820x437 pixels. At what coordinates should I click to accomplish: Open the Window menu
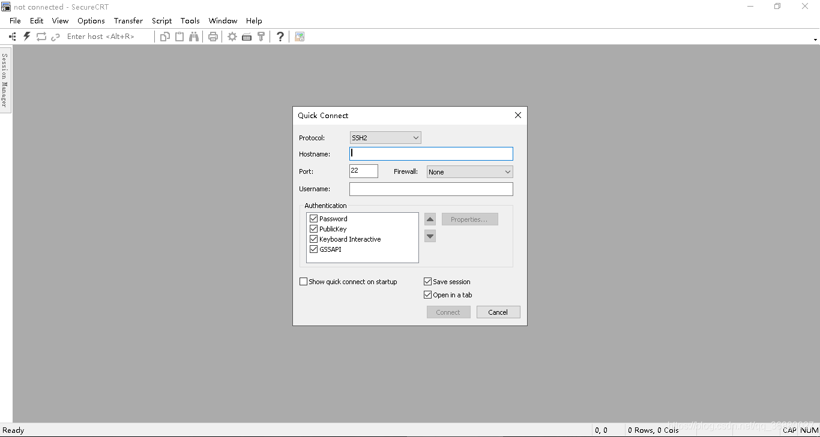pyautogui.click(x=223, y=20)
